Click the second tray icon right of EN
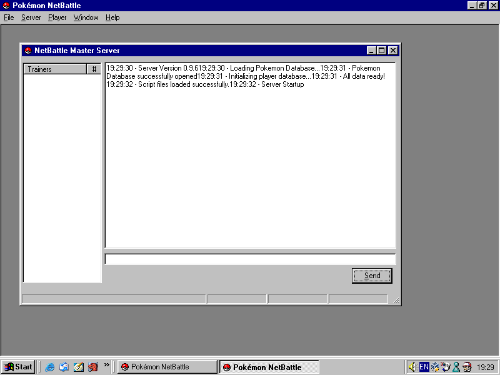This screenshot has height=375, width=500. (x=446, y=367)
